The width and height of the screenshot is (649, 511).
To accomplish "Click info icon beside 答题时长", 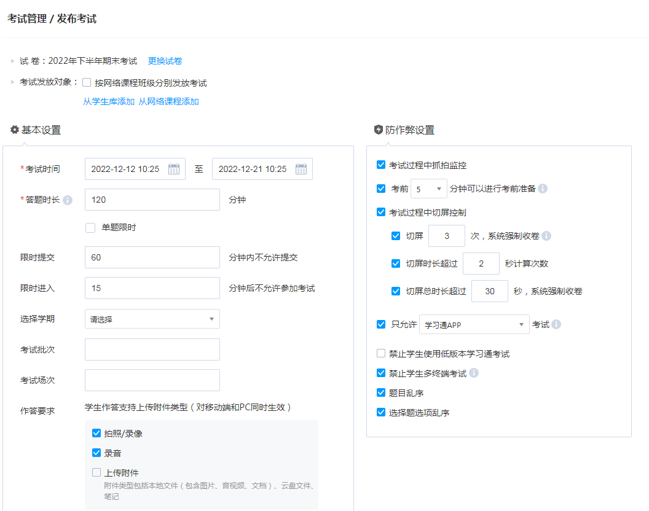I will coord(68,200).
